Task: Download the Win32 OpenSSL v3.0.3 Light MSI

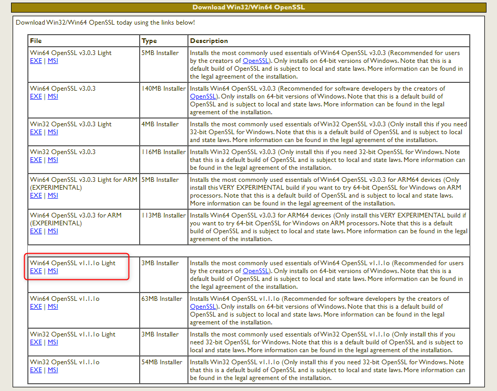Action: (x=53, y=132)
